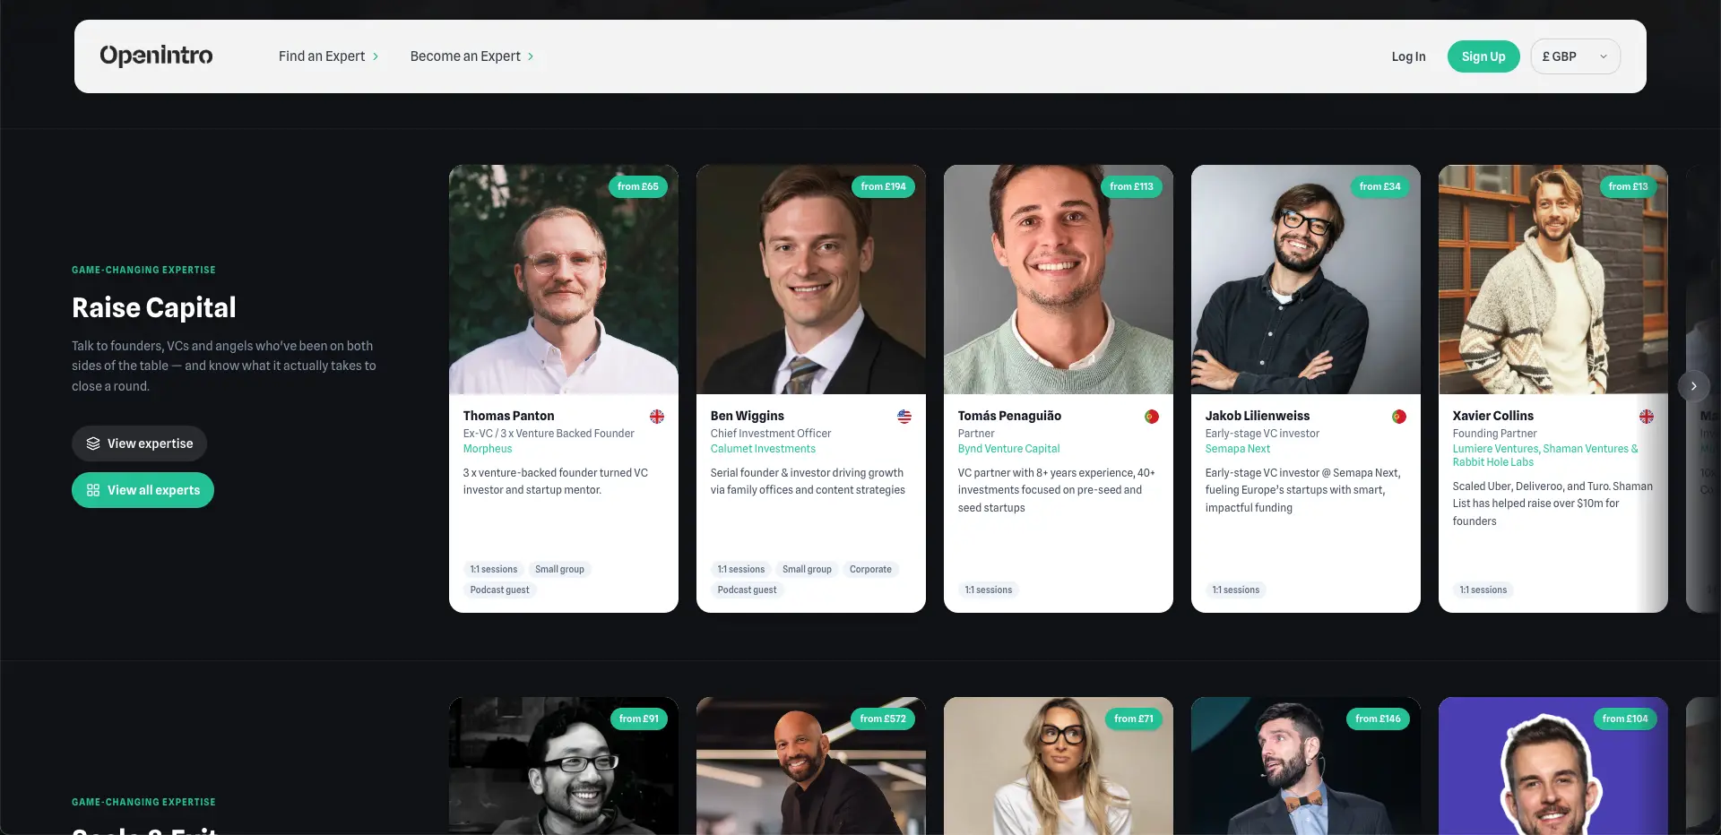Click the 1:1 sessions tag on Thomas Panton's card

(494, 569)
